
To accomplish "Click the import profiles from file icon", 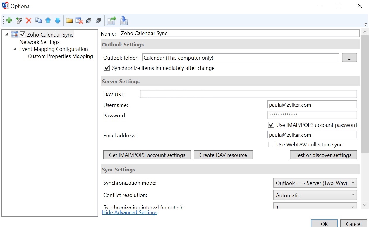I will (124, 20).
